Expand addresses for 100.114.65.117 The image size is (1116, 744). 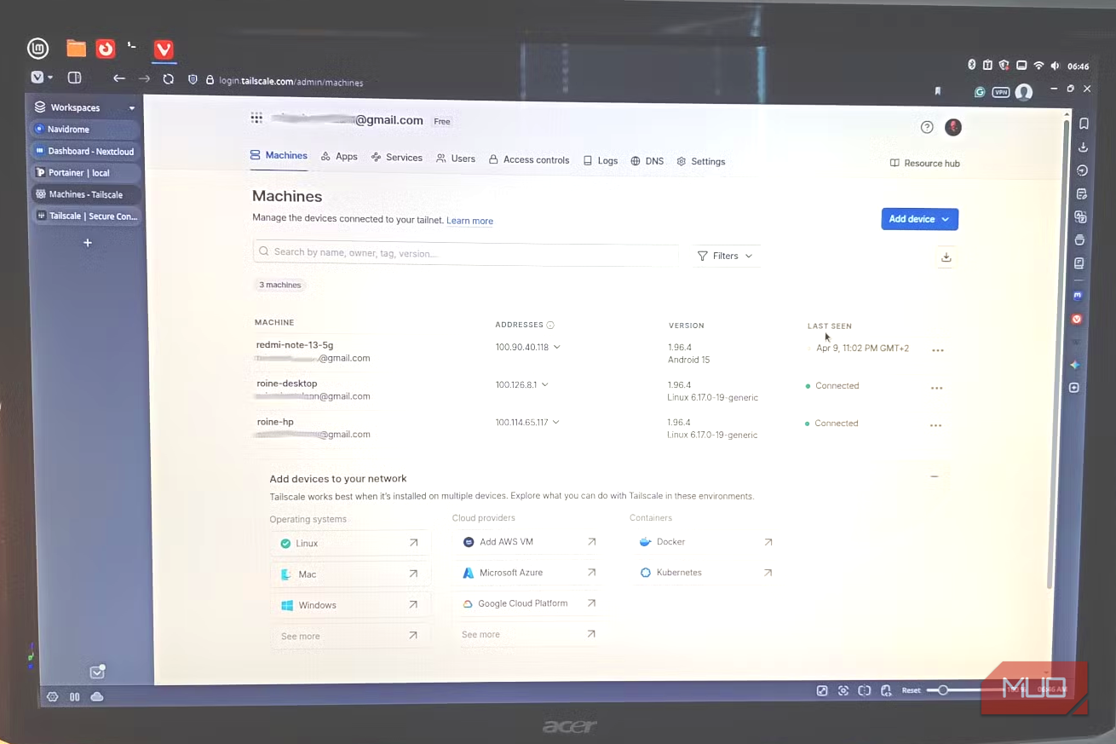[556, 422]
